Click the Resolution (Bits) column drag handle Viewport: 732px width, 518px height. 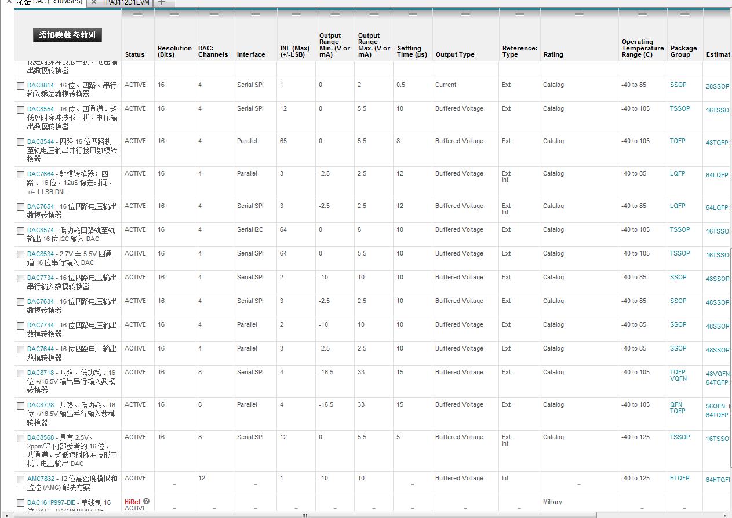(174, 14)
